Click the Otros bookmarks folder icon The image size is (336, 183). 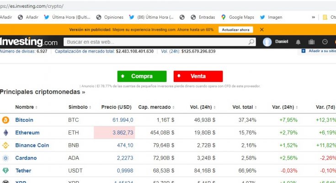325,17
